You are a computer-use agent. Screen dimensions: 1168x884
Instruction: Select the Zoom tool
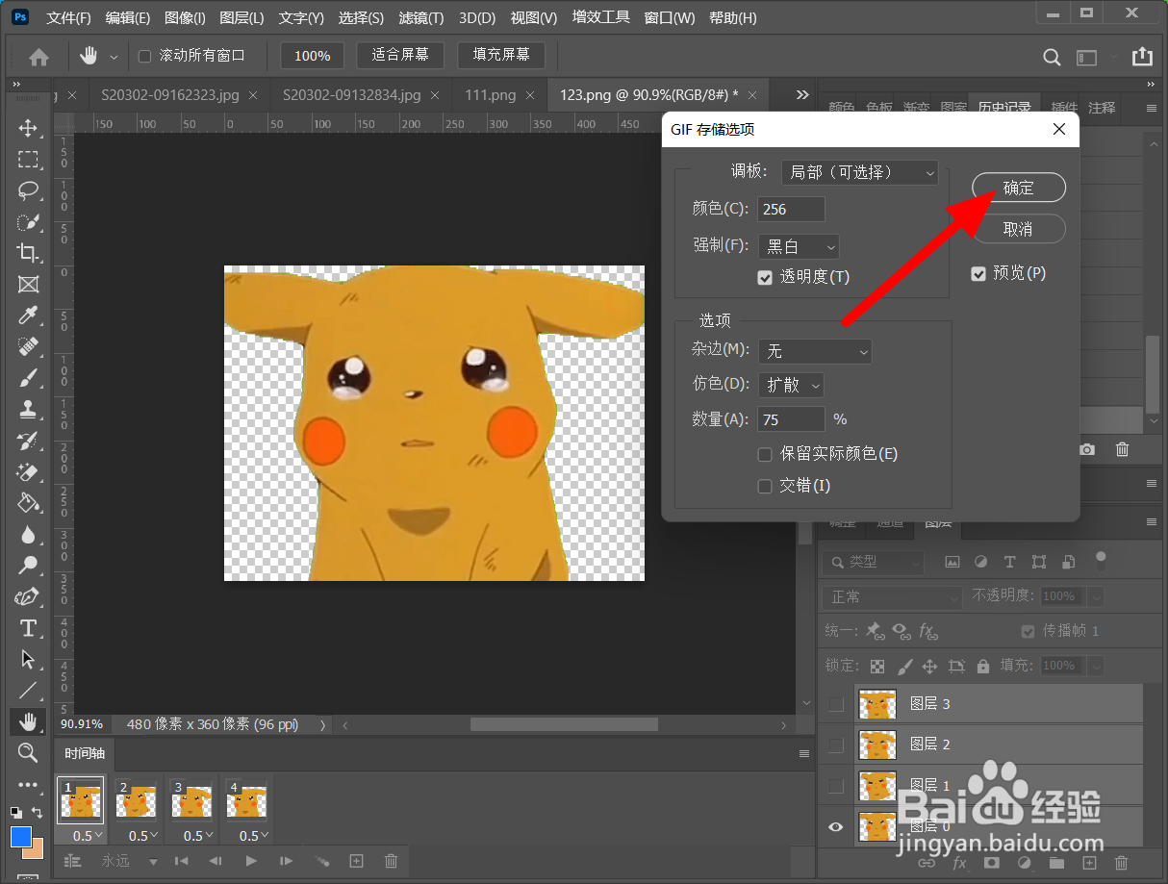pos(28,752)
